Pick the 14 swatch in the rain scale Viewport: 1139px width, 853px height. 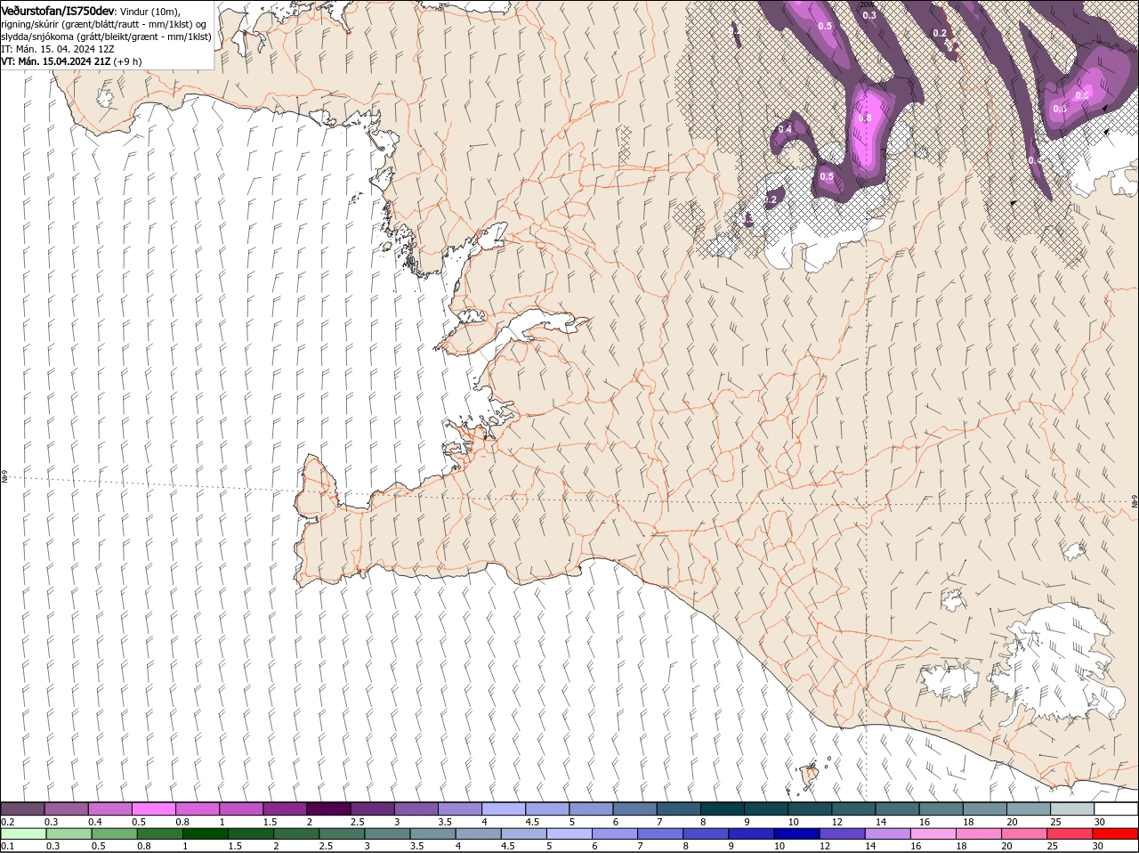point(888,834)
